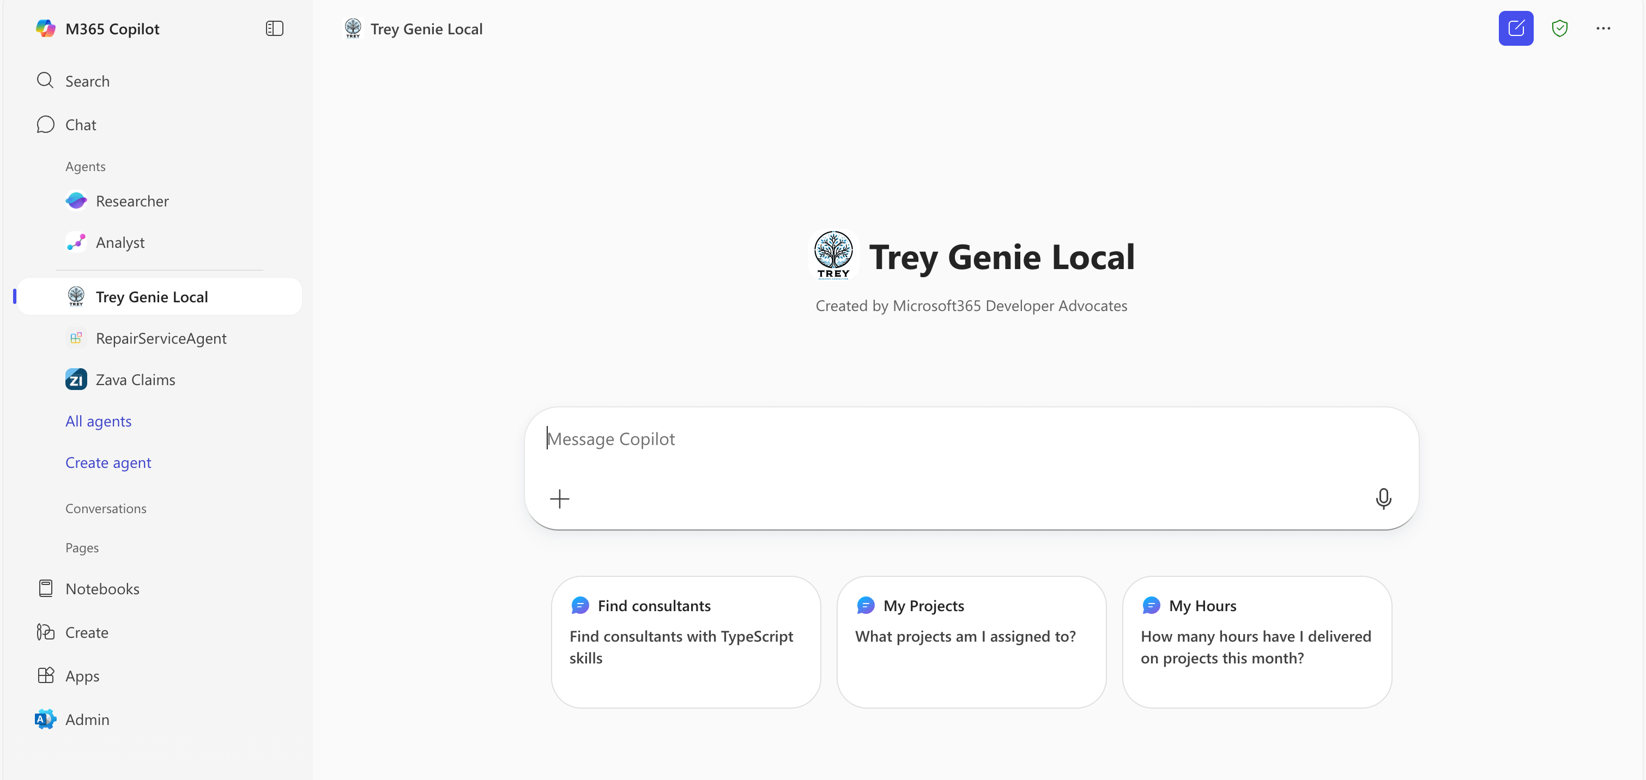Open the Analyst agent

pyautogui.click(x=120, y=242)
